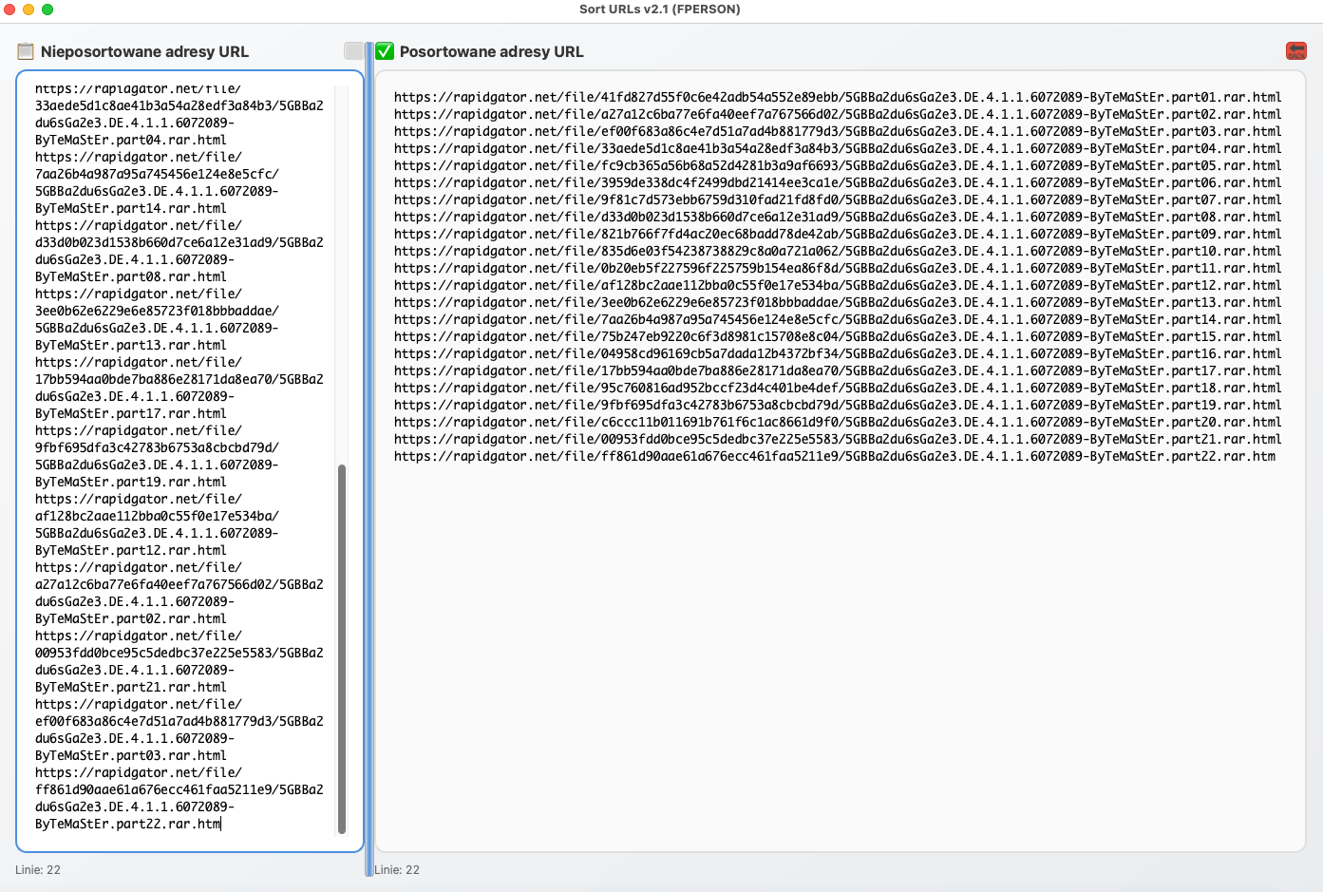Viewport: 1323px width, 892px height.
Task: Select the sorted URL ending part05.rar.html
Action: tap(838, 165)
